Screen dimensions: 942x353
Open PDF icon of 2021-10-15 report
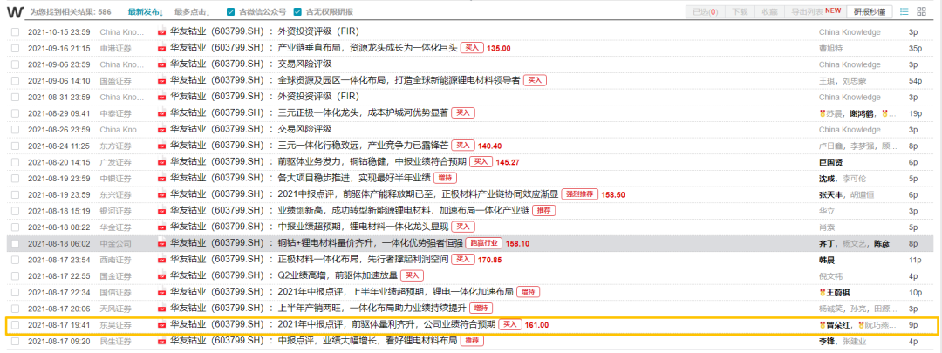161,32
